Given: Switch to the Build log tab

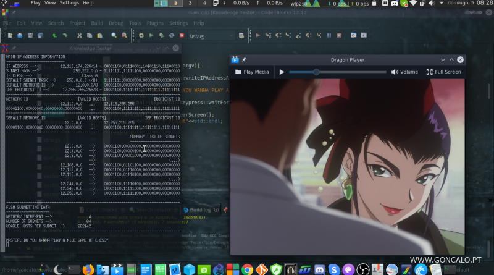Looking at the screenshot, I should coord(200,210).
